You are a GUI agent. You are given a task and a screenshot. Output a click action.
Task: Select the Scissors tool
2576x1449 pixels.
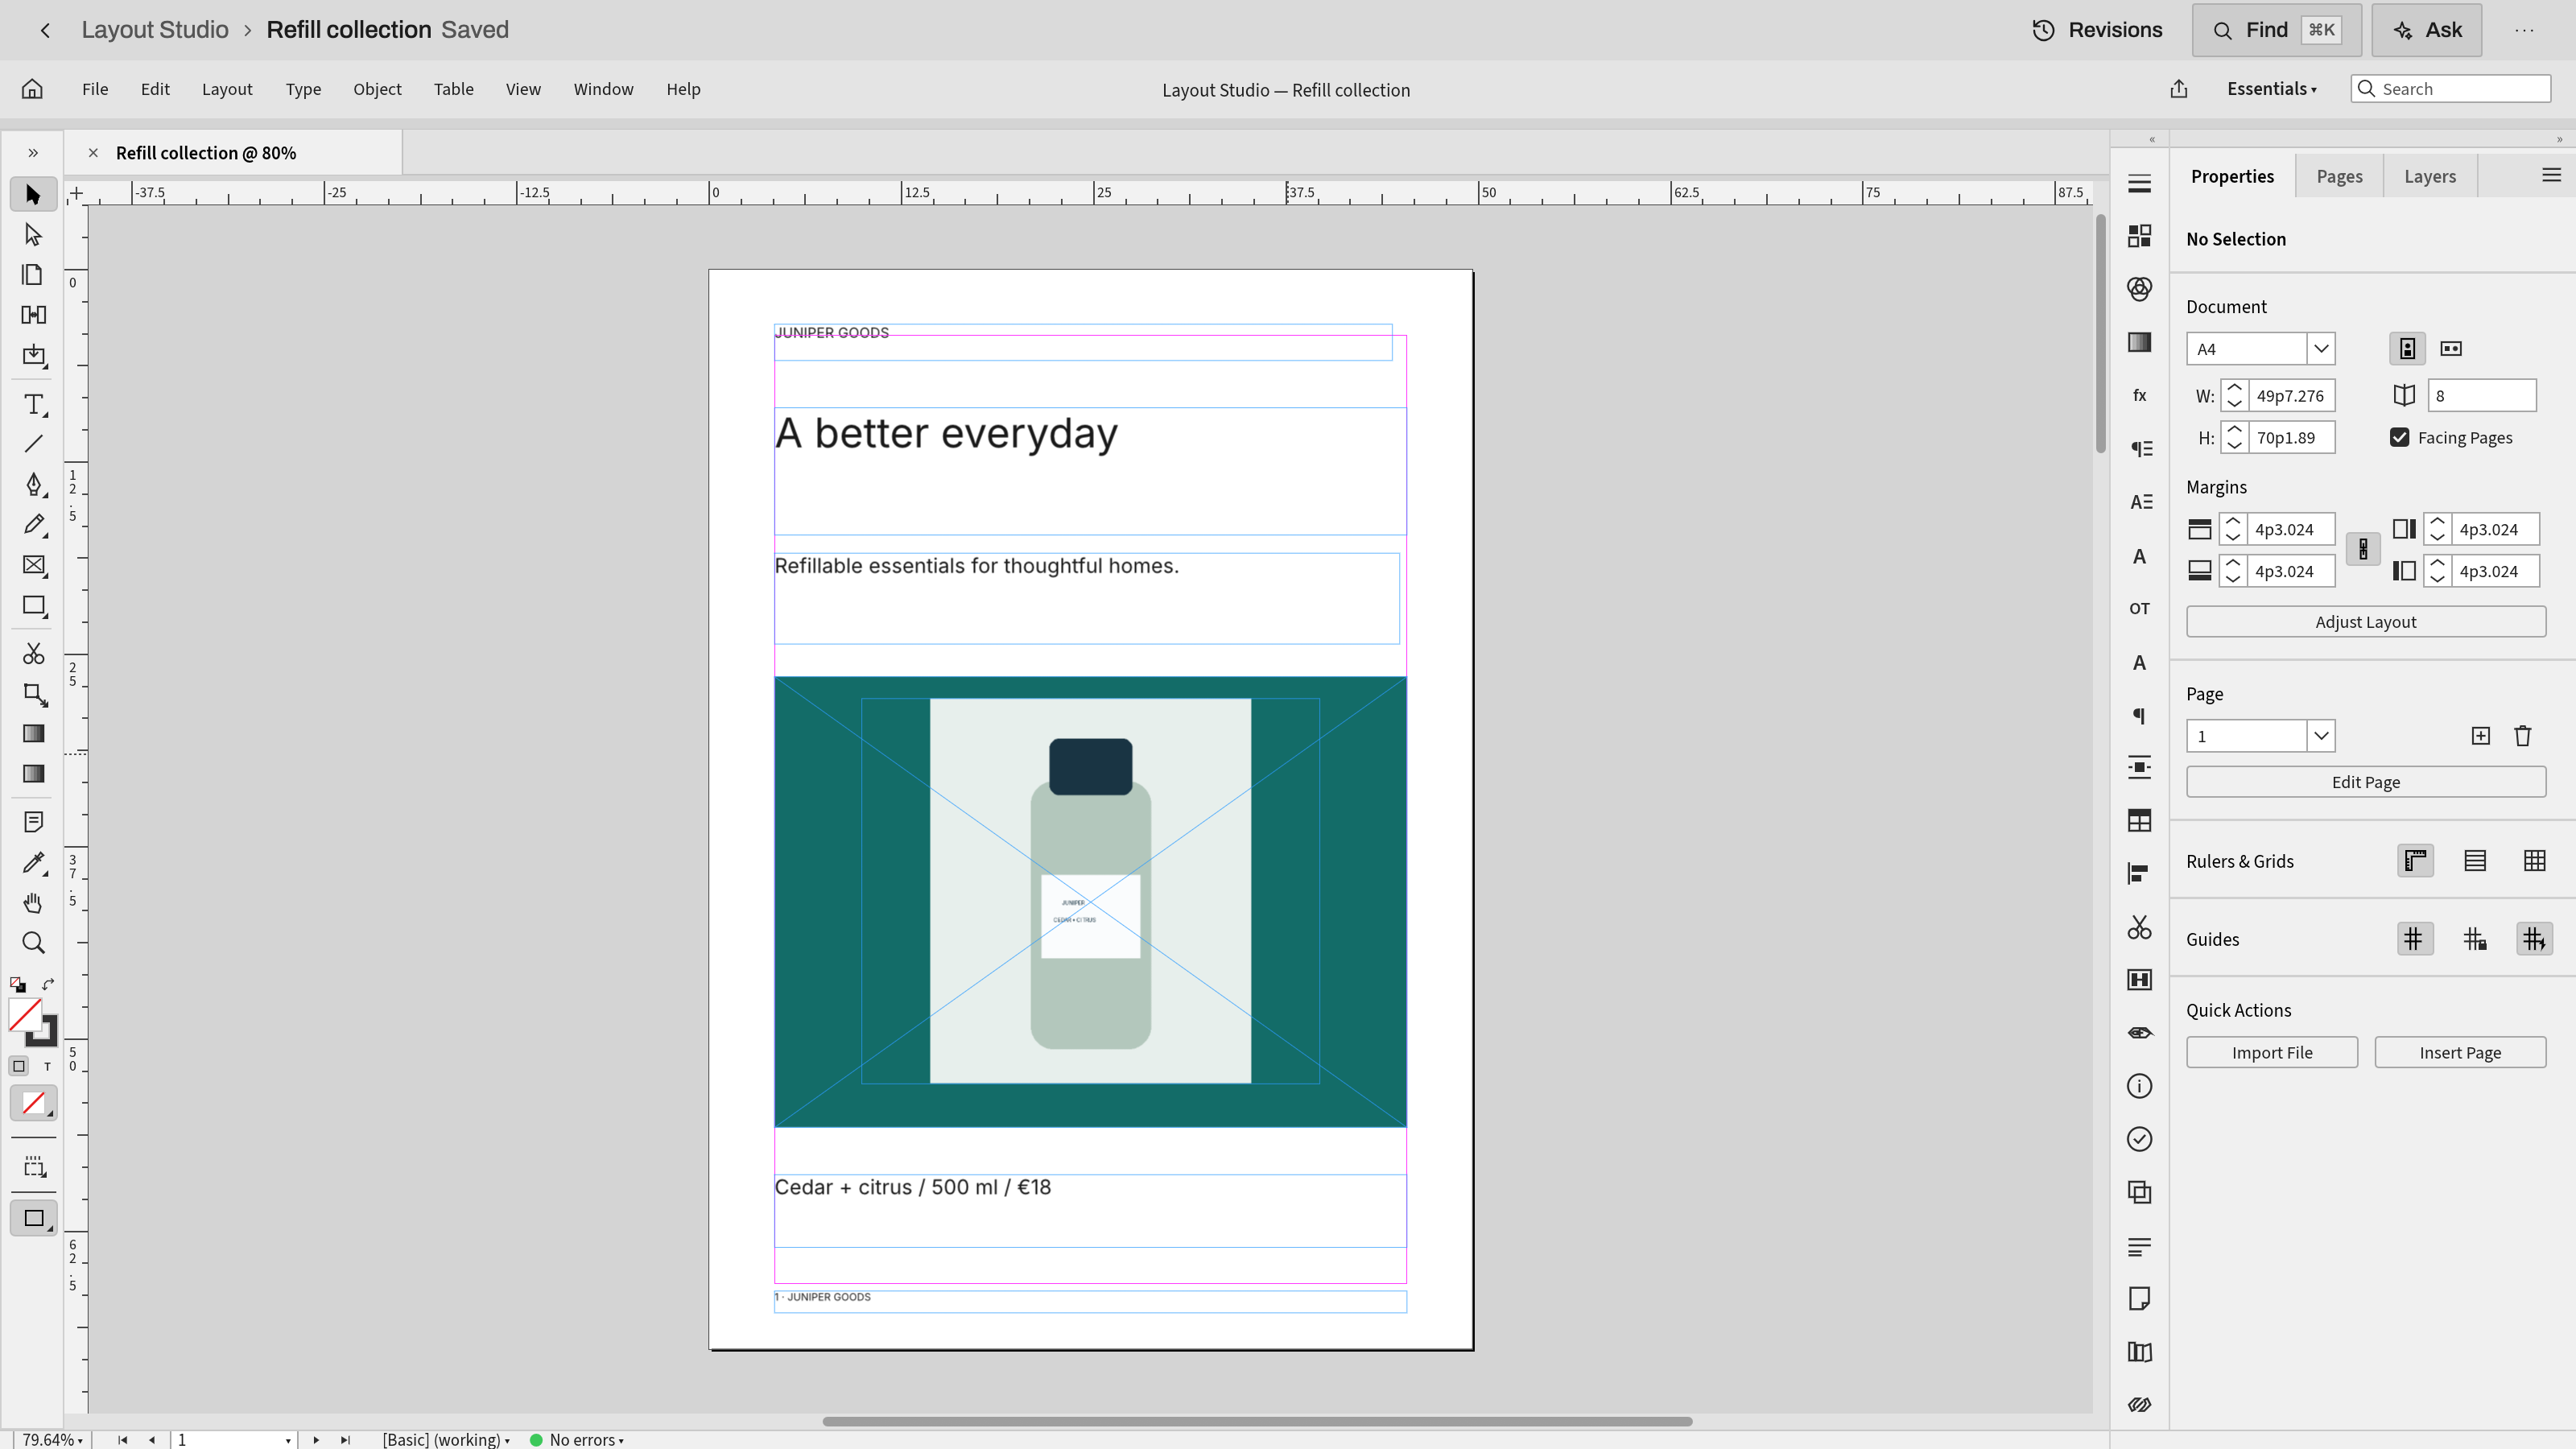(x=33, y=654)
